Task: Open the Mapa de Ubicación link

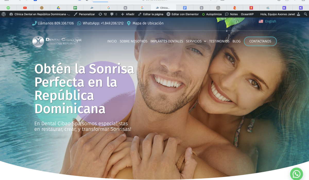Action: pos(145,23)
